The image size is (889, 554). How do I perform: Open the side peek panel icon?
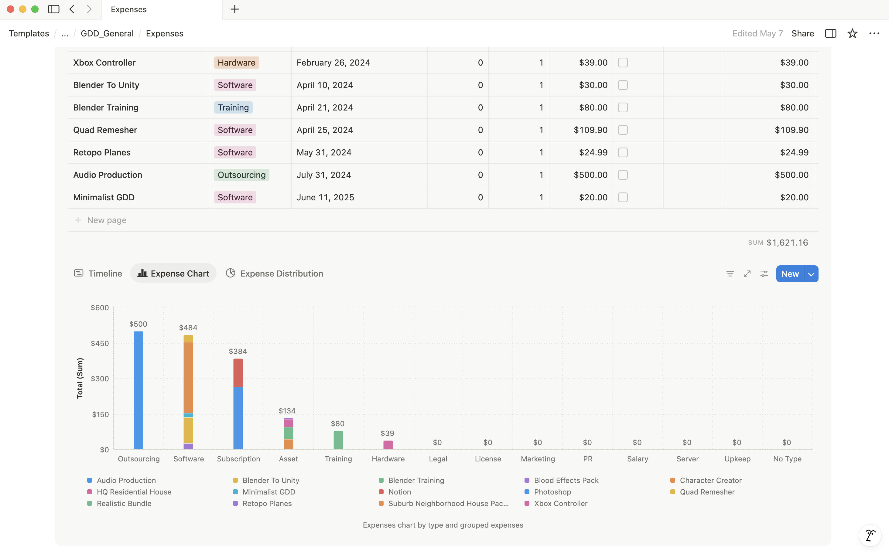830,33
